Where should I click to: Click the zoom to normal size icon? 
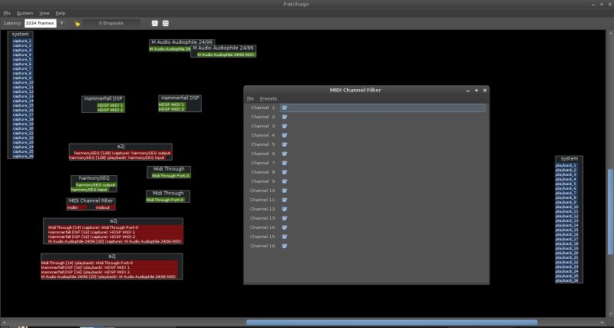pyautogui.click(x=155, y=23)
